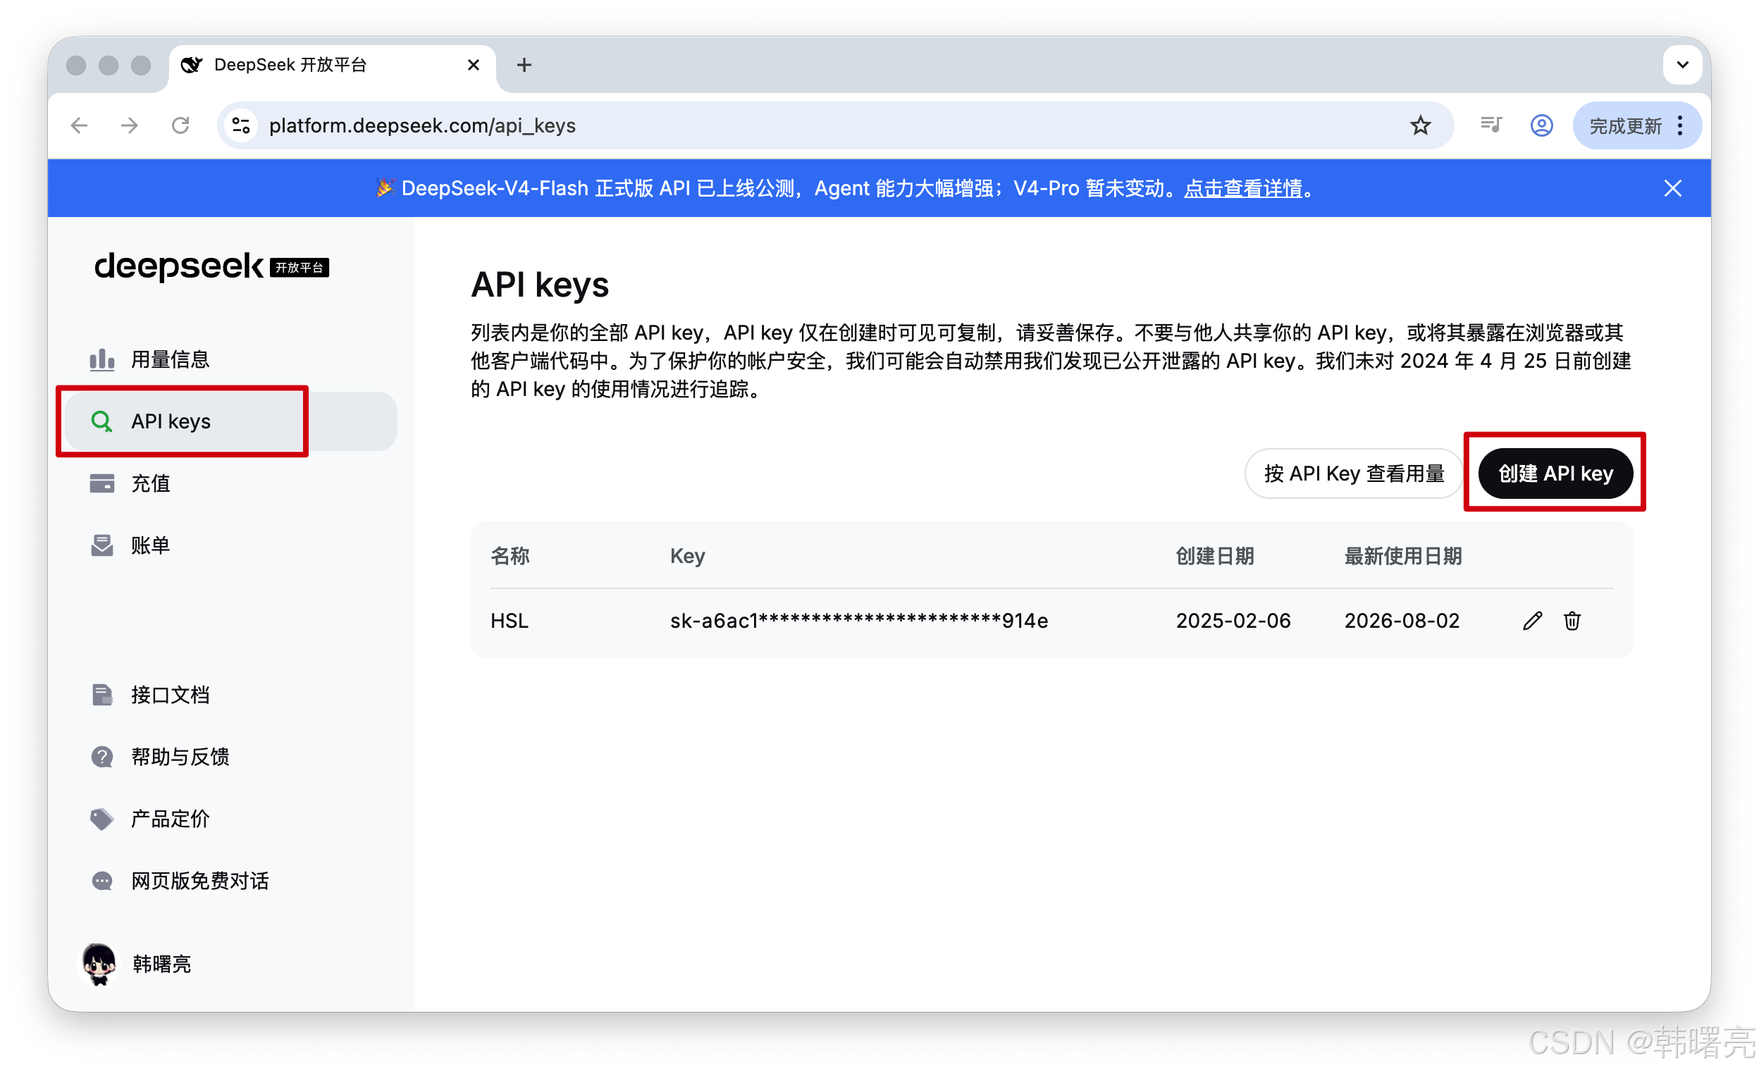Viewport: 1759px width, 1071px height.
Task: Click the browser forward arrow
Action: (129, 125)
